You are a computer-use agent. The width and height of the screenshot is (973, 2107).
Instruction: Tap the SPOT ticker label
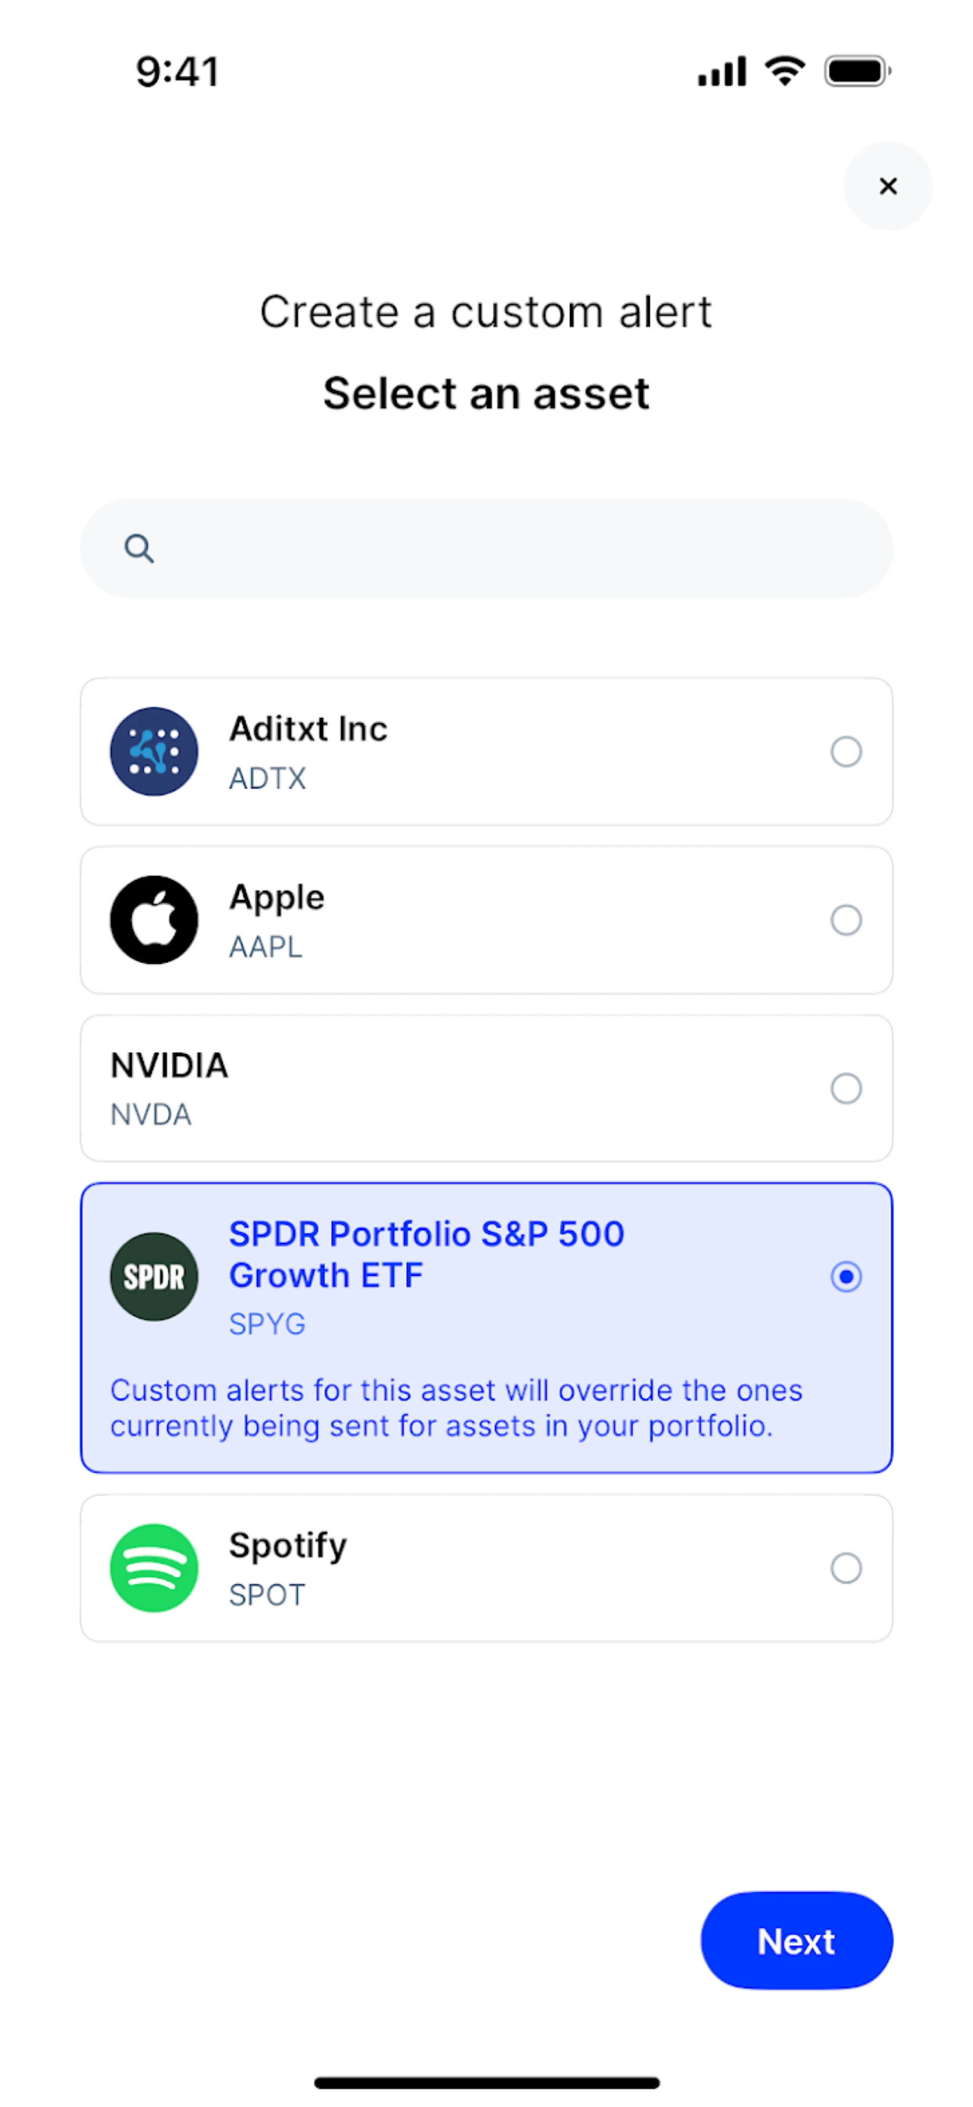pos(267,1594)
